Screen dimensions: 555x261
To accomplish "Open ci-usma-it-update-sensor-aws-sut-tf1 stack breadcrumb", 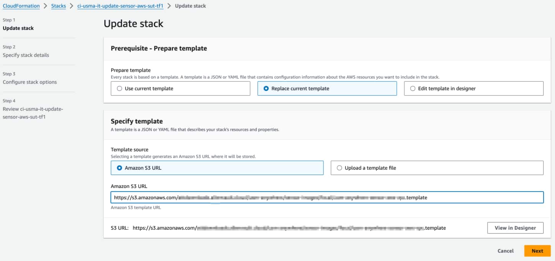I will click(x=120, y=6).
